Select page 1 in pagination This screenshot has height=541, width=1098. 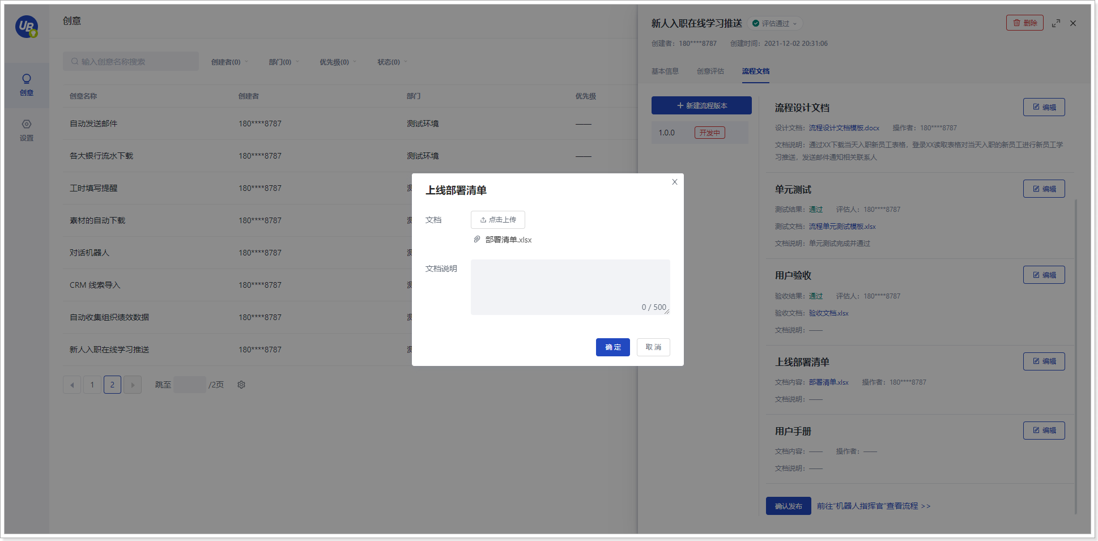click(x=92, y=385)
